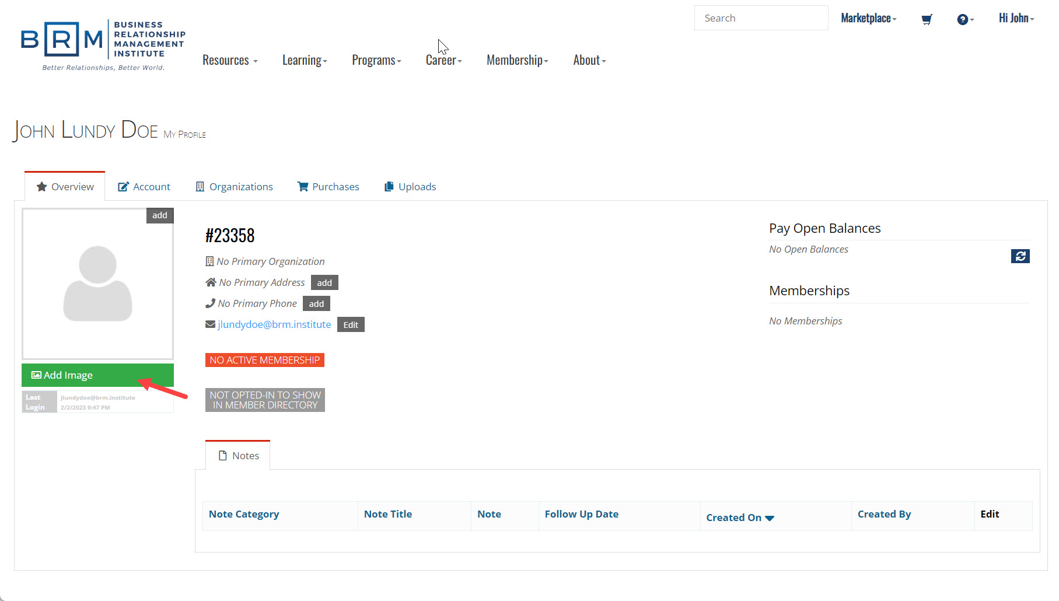Click the BRM Institute logo

point(103,46)
